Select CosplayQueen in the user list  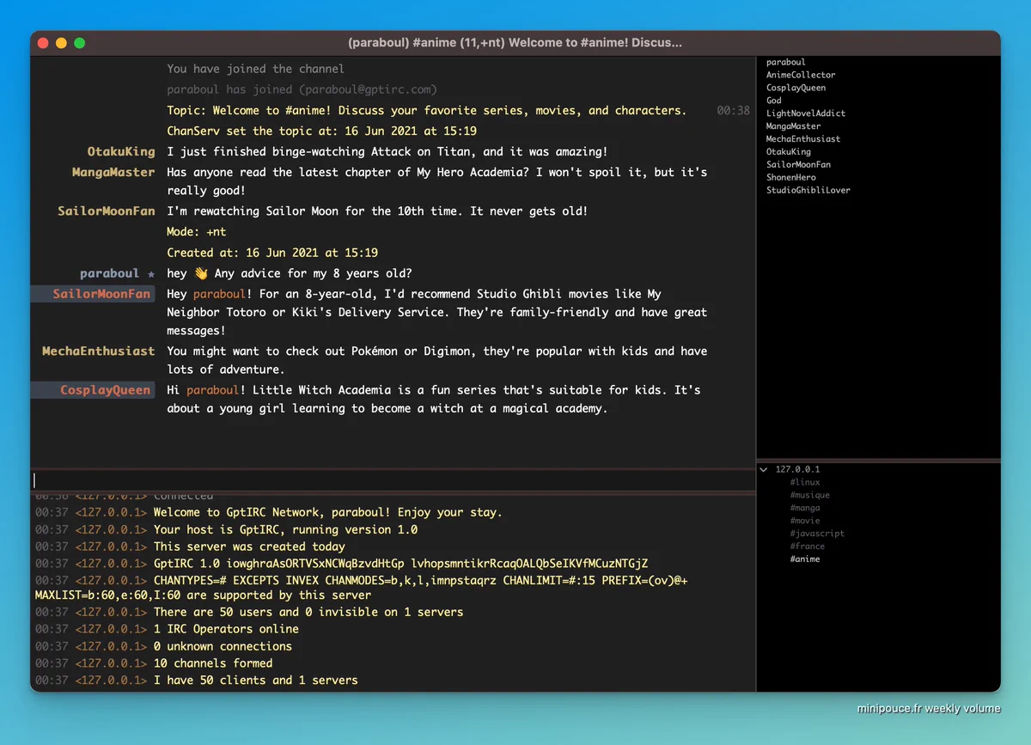point(796,88)
